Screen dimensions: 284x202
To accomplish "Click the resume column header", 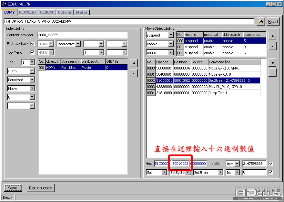I will coord(194,35).
